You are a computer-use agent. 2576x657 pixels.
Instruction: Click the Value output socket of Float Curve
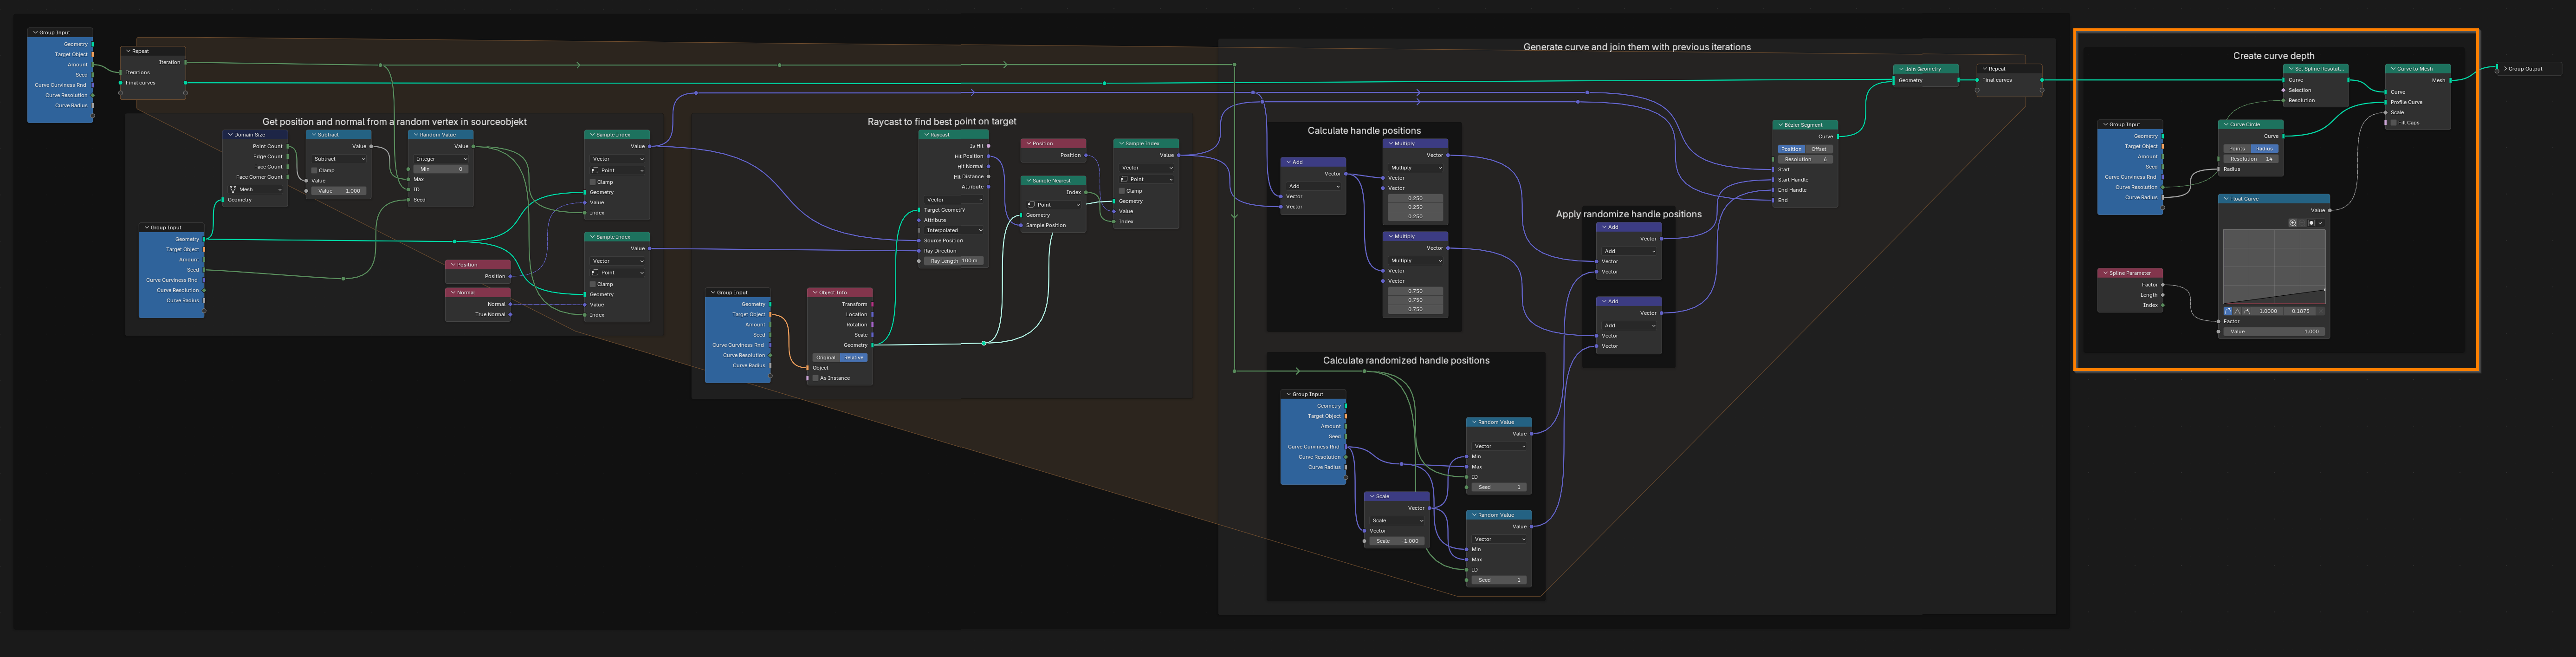point(2330,210)
